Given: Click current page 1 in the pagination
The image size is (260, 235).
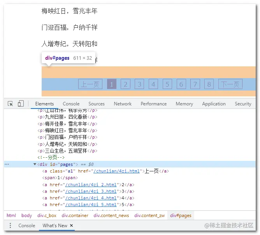Looking at the screenshot, I should (x=112, y=84).
